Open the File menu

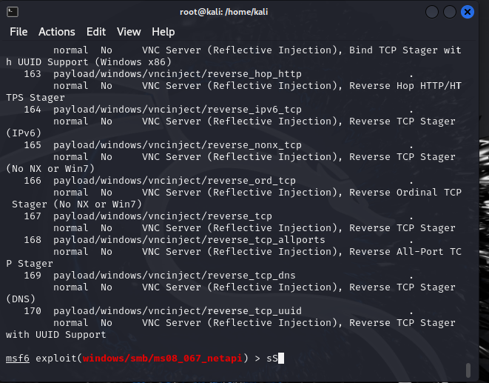[18, 32]
